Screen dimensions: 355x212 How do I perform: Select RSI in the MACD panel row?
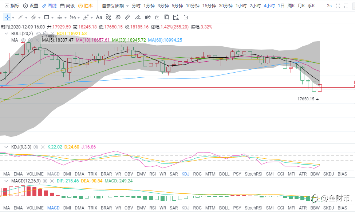[153, 208]
